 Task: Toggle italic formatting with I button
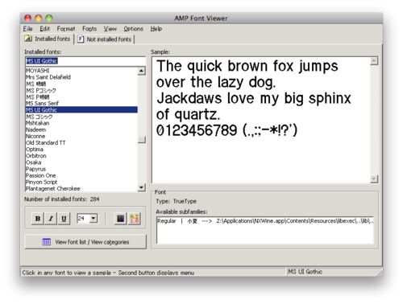51,219
